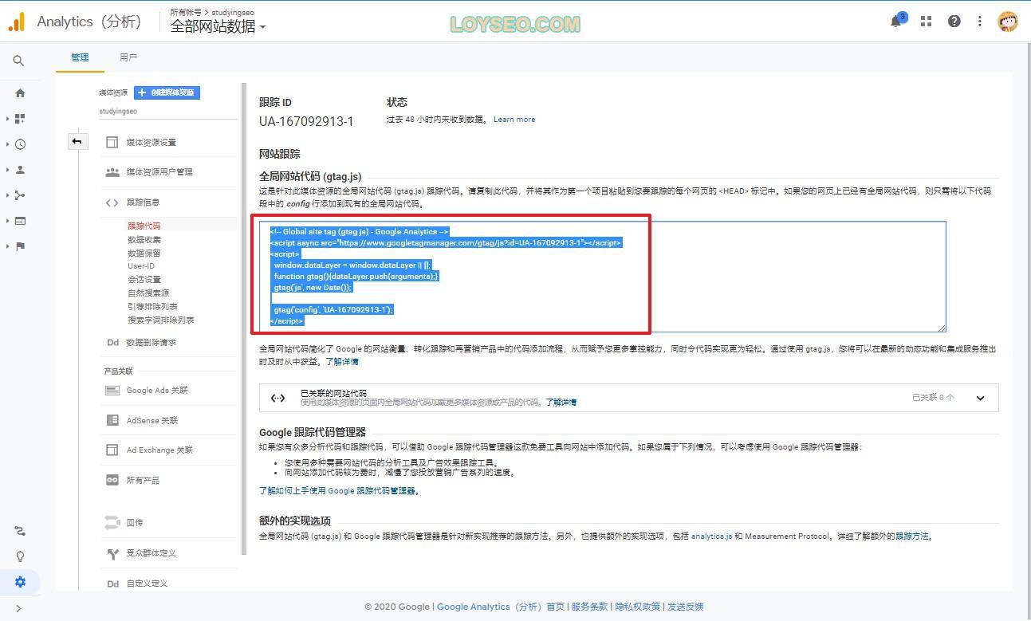Expand Audience arrow in left rail

click(x=8, y=170)
